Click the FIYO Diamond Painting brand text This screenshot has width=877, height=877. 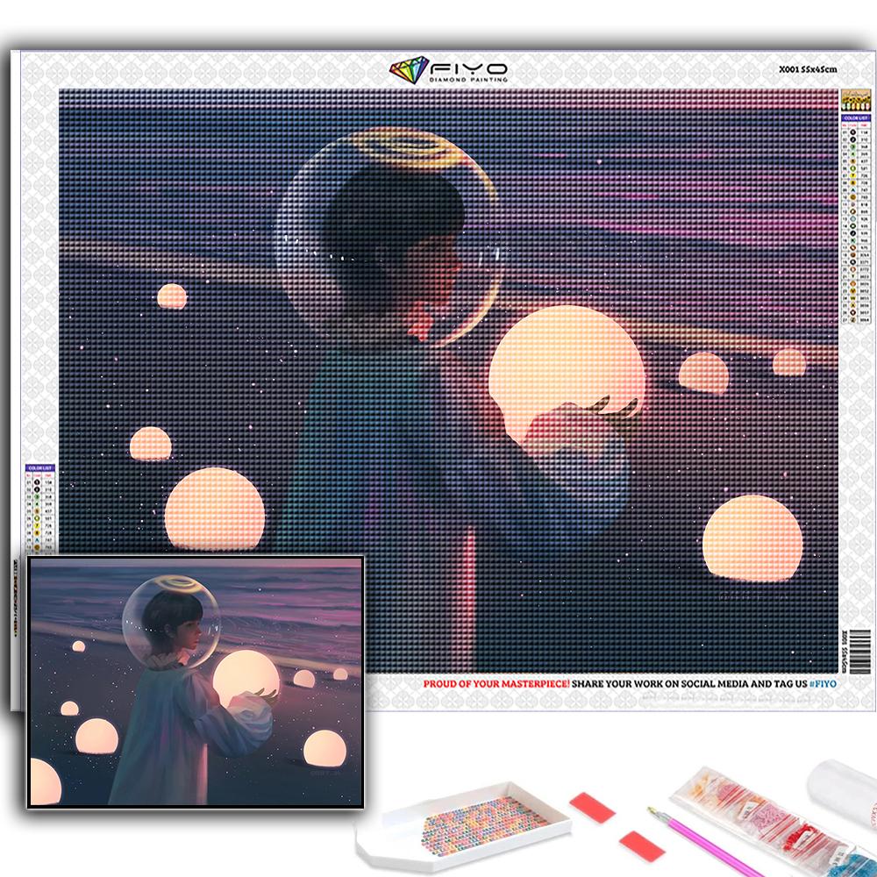point(468,72)
